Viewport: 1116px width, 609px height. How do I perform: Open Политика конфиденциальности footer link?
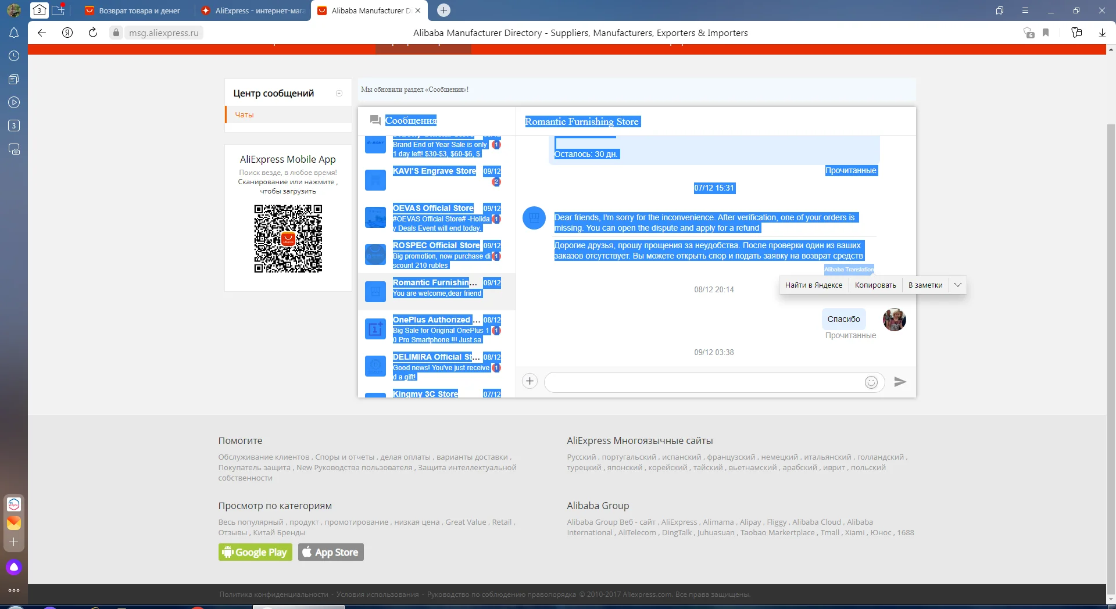pyautogui.click(x=274, y=594)
